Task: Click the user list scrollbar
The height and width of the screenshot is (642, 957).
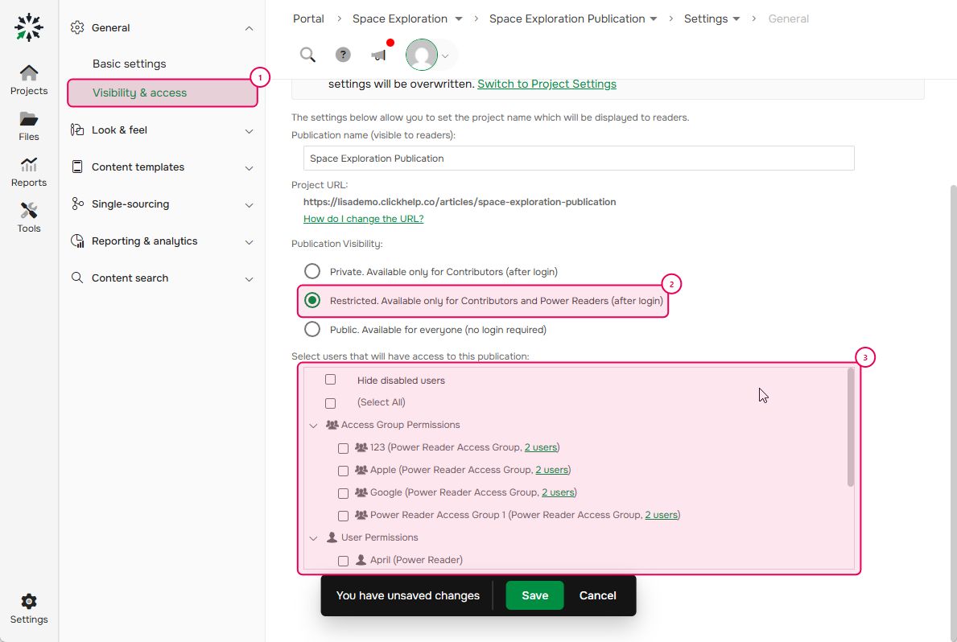Action: pos(851,428)
